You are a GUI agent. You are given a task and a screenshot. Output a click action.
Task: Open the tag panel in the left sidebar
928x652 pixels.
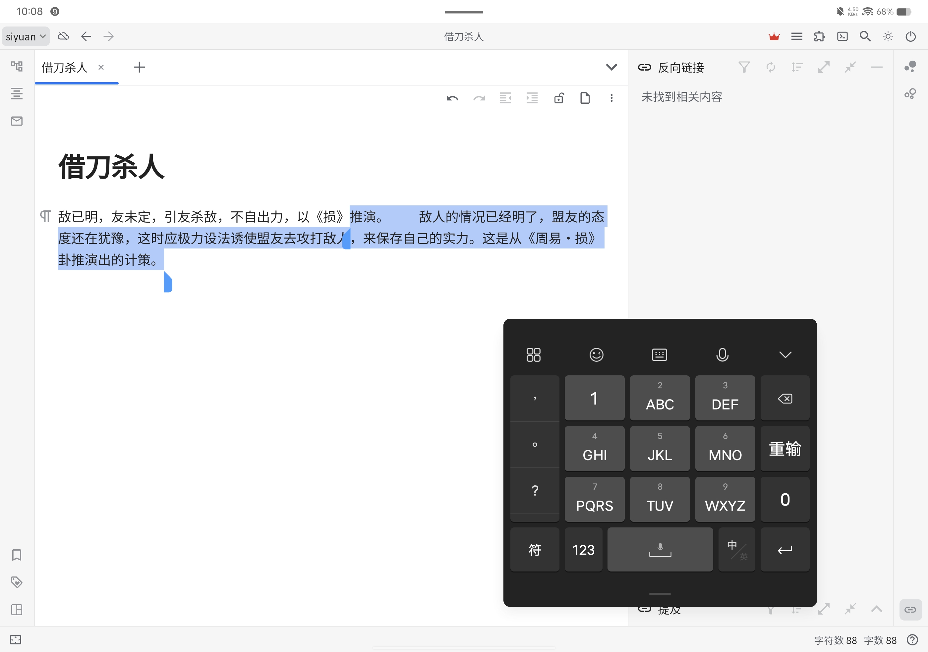17,582
